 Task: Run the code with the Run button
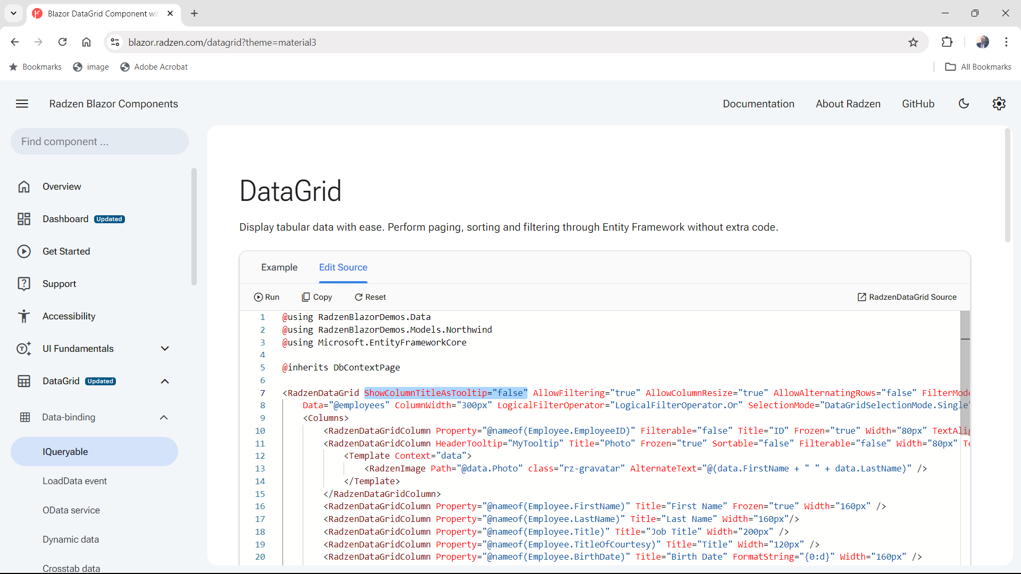click(266, 297)
